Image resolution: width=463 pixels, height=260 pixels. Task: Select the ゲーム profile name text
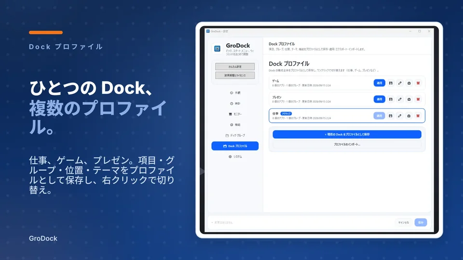click(275, 81)
